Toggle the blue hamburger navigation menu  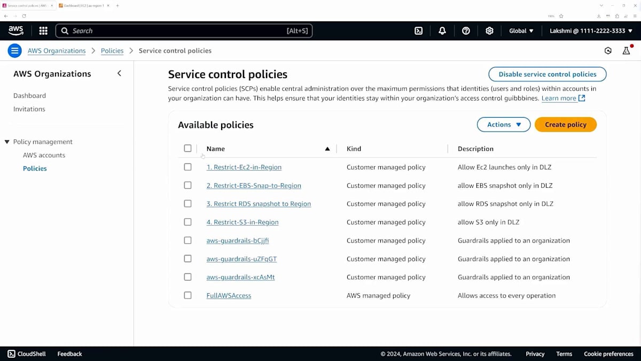[x=14, y=51]
